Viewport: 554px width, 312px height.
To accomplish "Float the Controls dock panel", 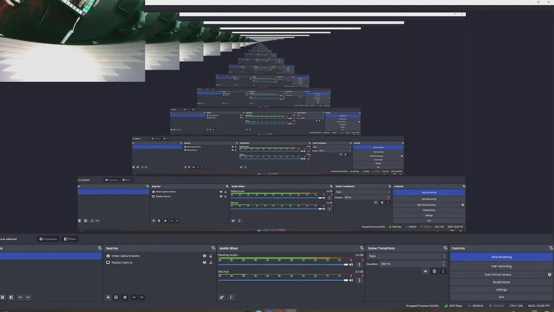I will pos(551,248).
